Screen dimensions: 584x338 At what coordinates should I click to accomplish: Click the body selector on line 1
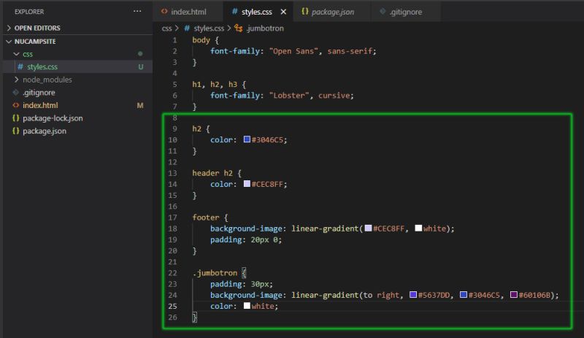click(201, 40)
